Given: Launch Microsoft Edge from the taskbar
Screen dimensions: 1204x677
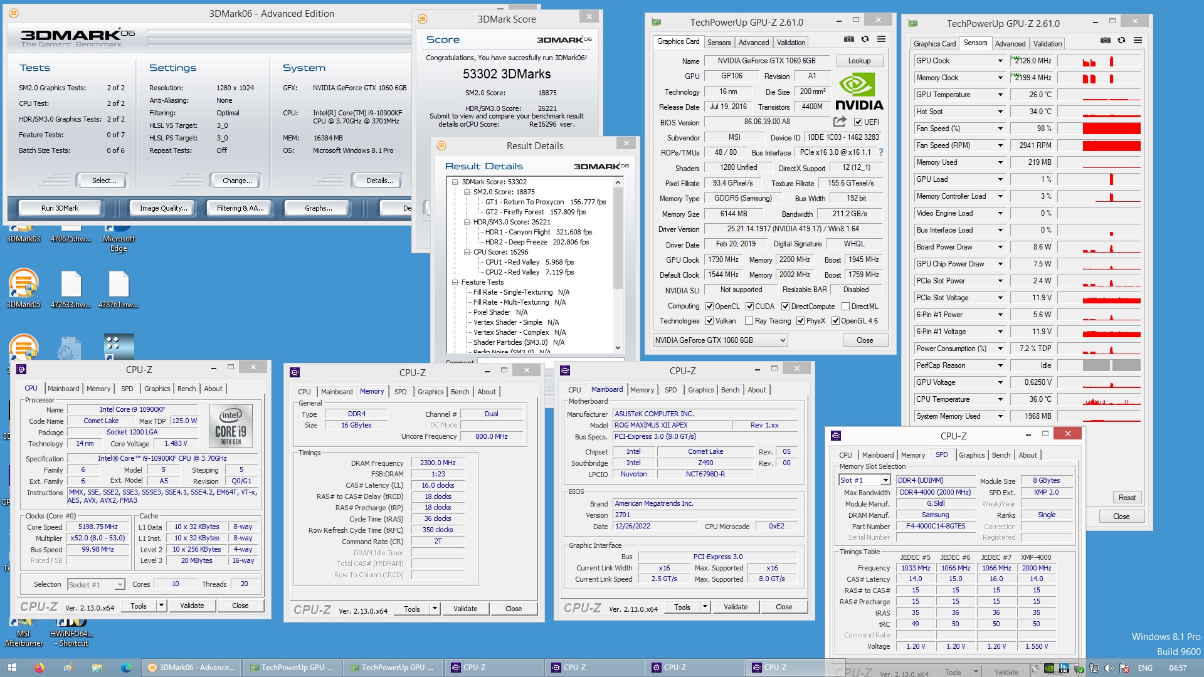Looking at the screenshot, I should 125,668.
